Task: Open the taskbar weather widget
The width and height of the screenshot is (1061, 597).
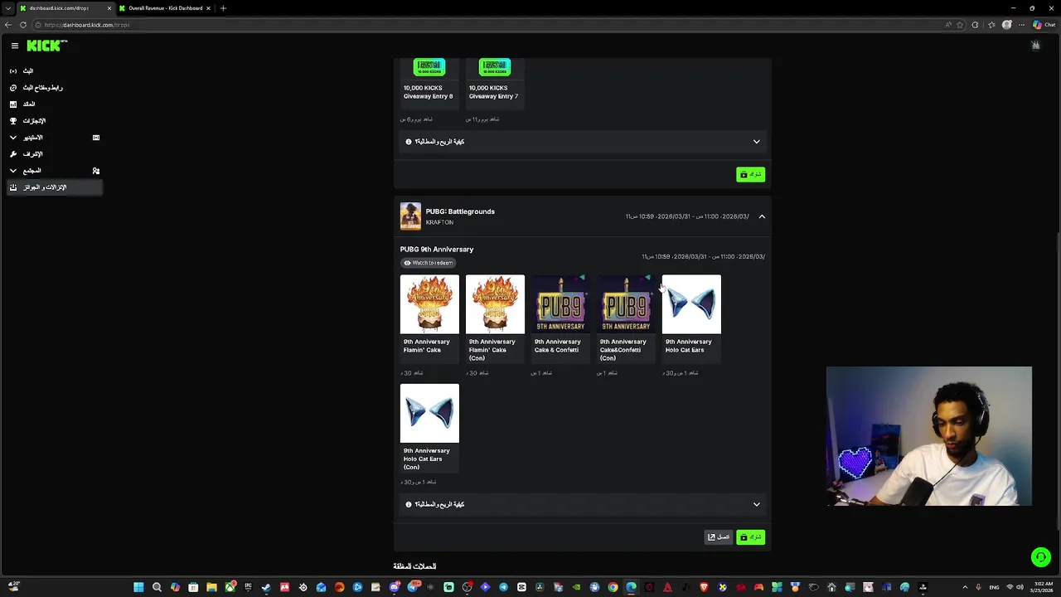Action: (14, 587)
